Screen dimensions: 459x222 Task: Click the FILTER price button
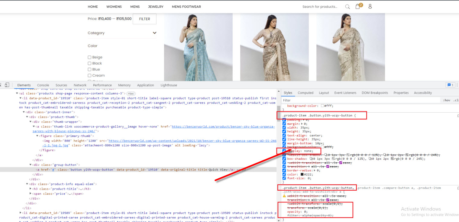(144, 19)
